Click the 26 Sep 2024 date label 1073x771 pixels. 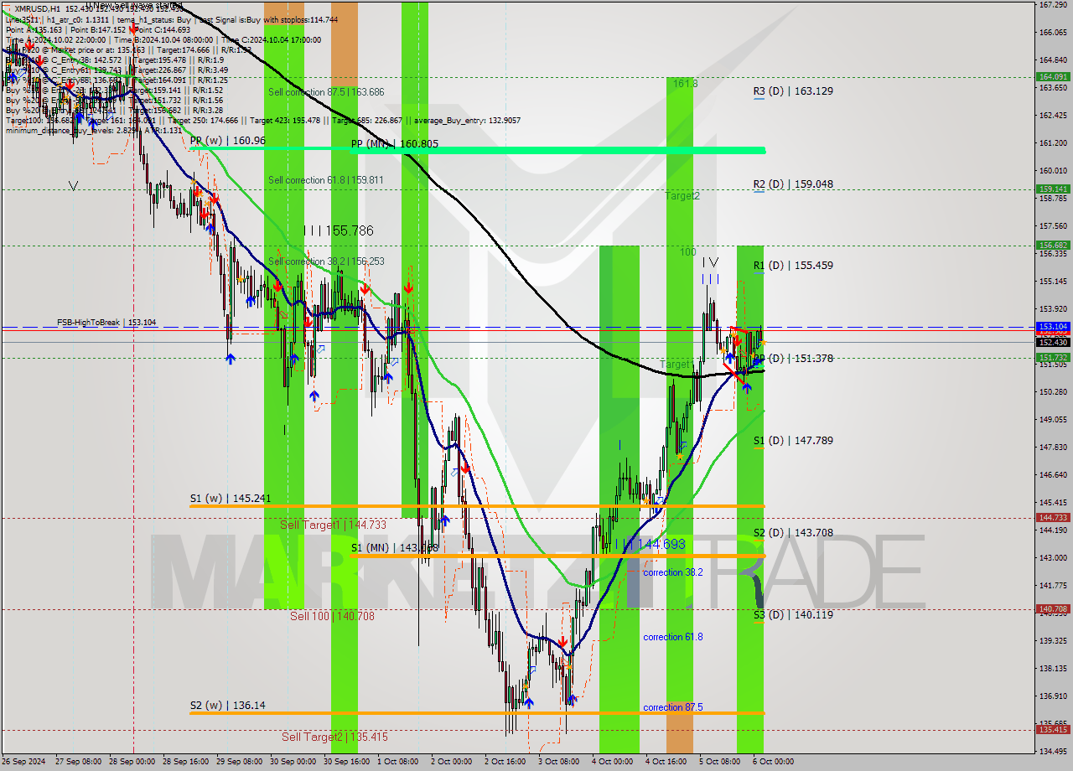[x=23, y=761]
